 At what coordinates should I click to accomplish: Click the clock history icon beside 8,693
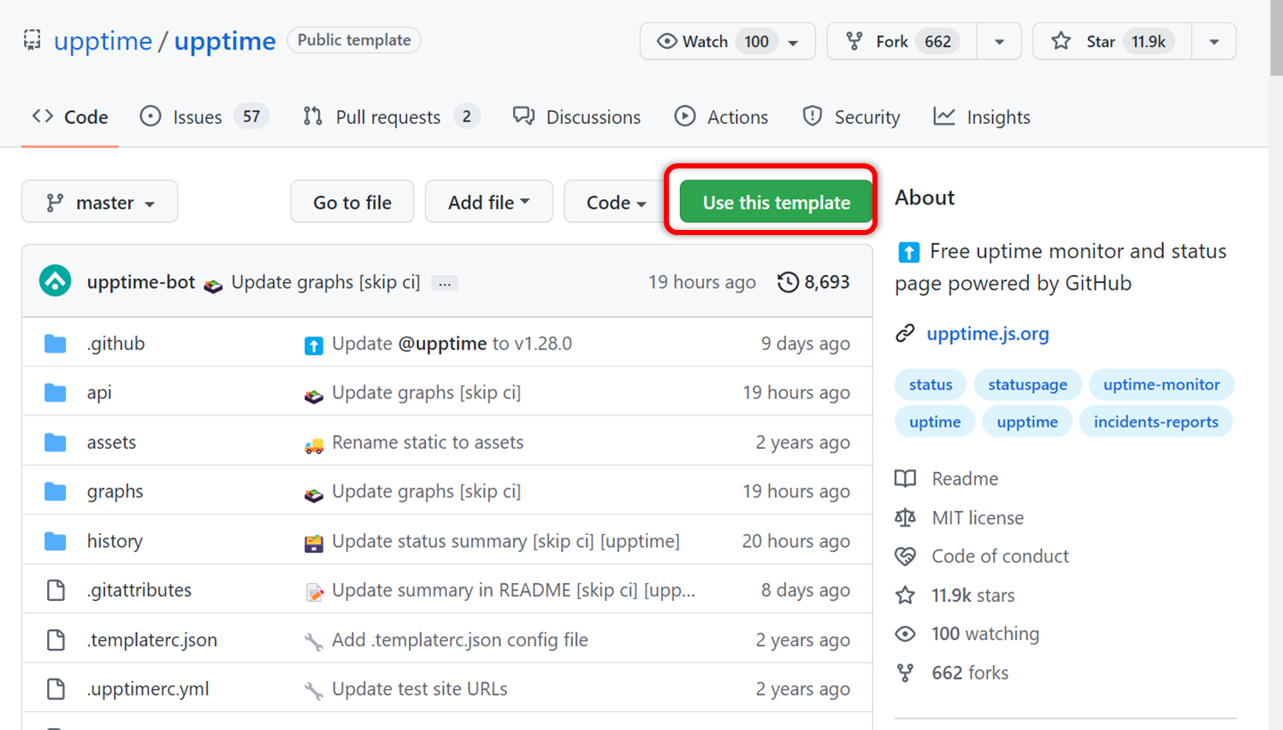[788, 282]
